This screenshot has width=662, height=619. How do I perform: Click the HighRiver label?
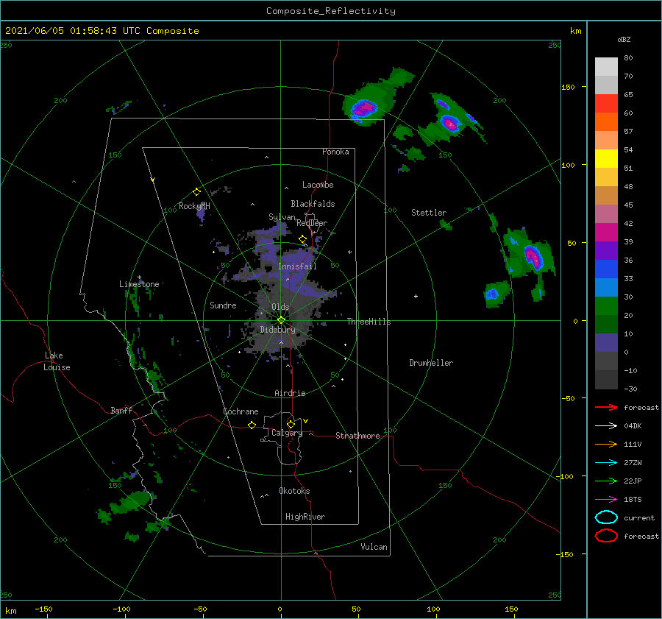tap(305, 517)
